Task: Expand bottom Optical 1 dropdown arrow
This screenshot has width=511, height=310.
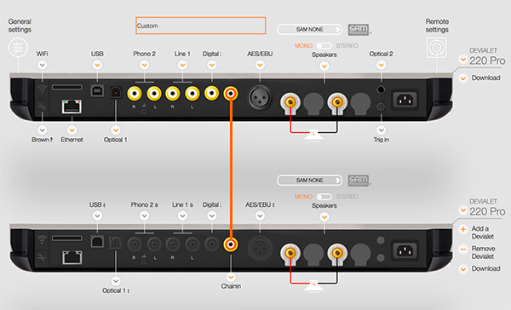Action: pos(115,281)
